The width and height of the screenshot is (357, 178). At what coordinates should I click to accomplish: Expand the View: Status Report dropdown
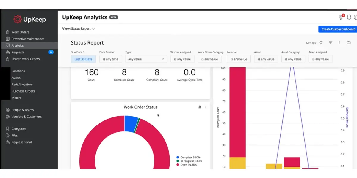pos(79,29)
